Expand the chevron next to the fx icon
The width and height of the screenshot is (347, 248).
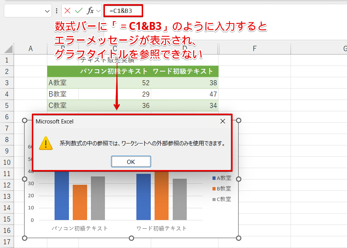tap(98, 11)
